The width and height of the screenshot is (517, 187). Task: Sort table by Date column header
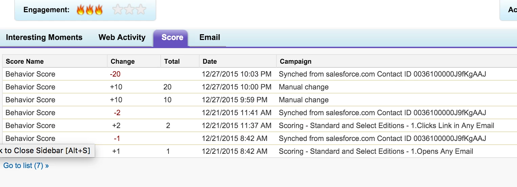point(210,61)
